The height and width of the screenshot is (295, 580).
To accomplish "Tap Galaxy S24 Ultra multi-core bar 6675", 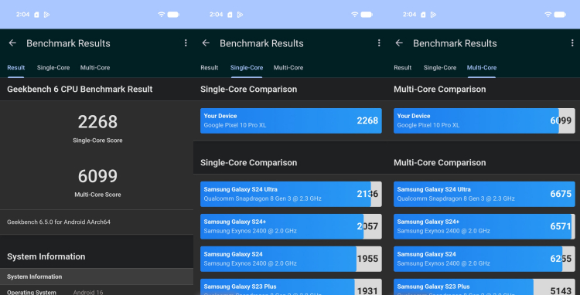I will (484, 194).
